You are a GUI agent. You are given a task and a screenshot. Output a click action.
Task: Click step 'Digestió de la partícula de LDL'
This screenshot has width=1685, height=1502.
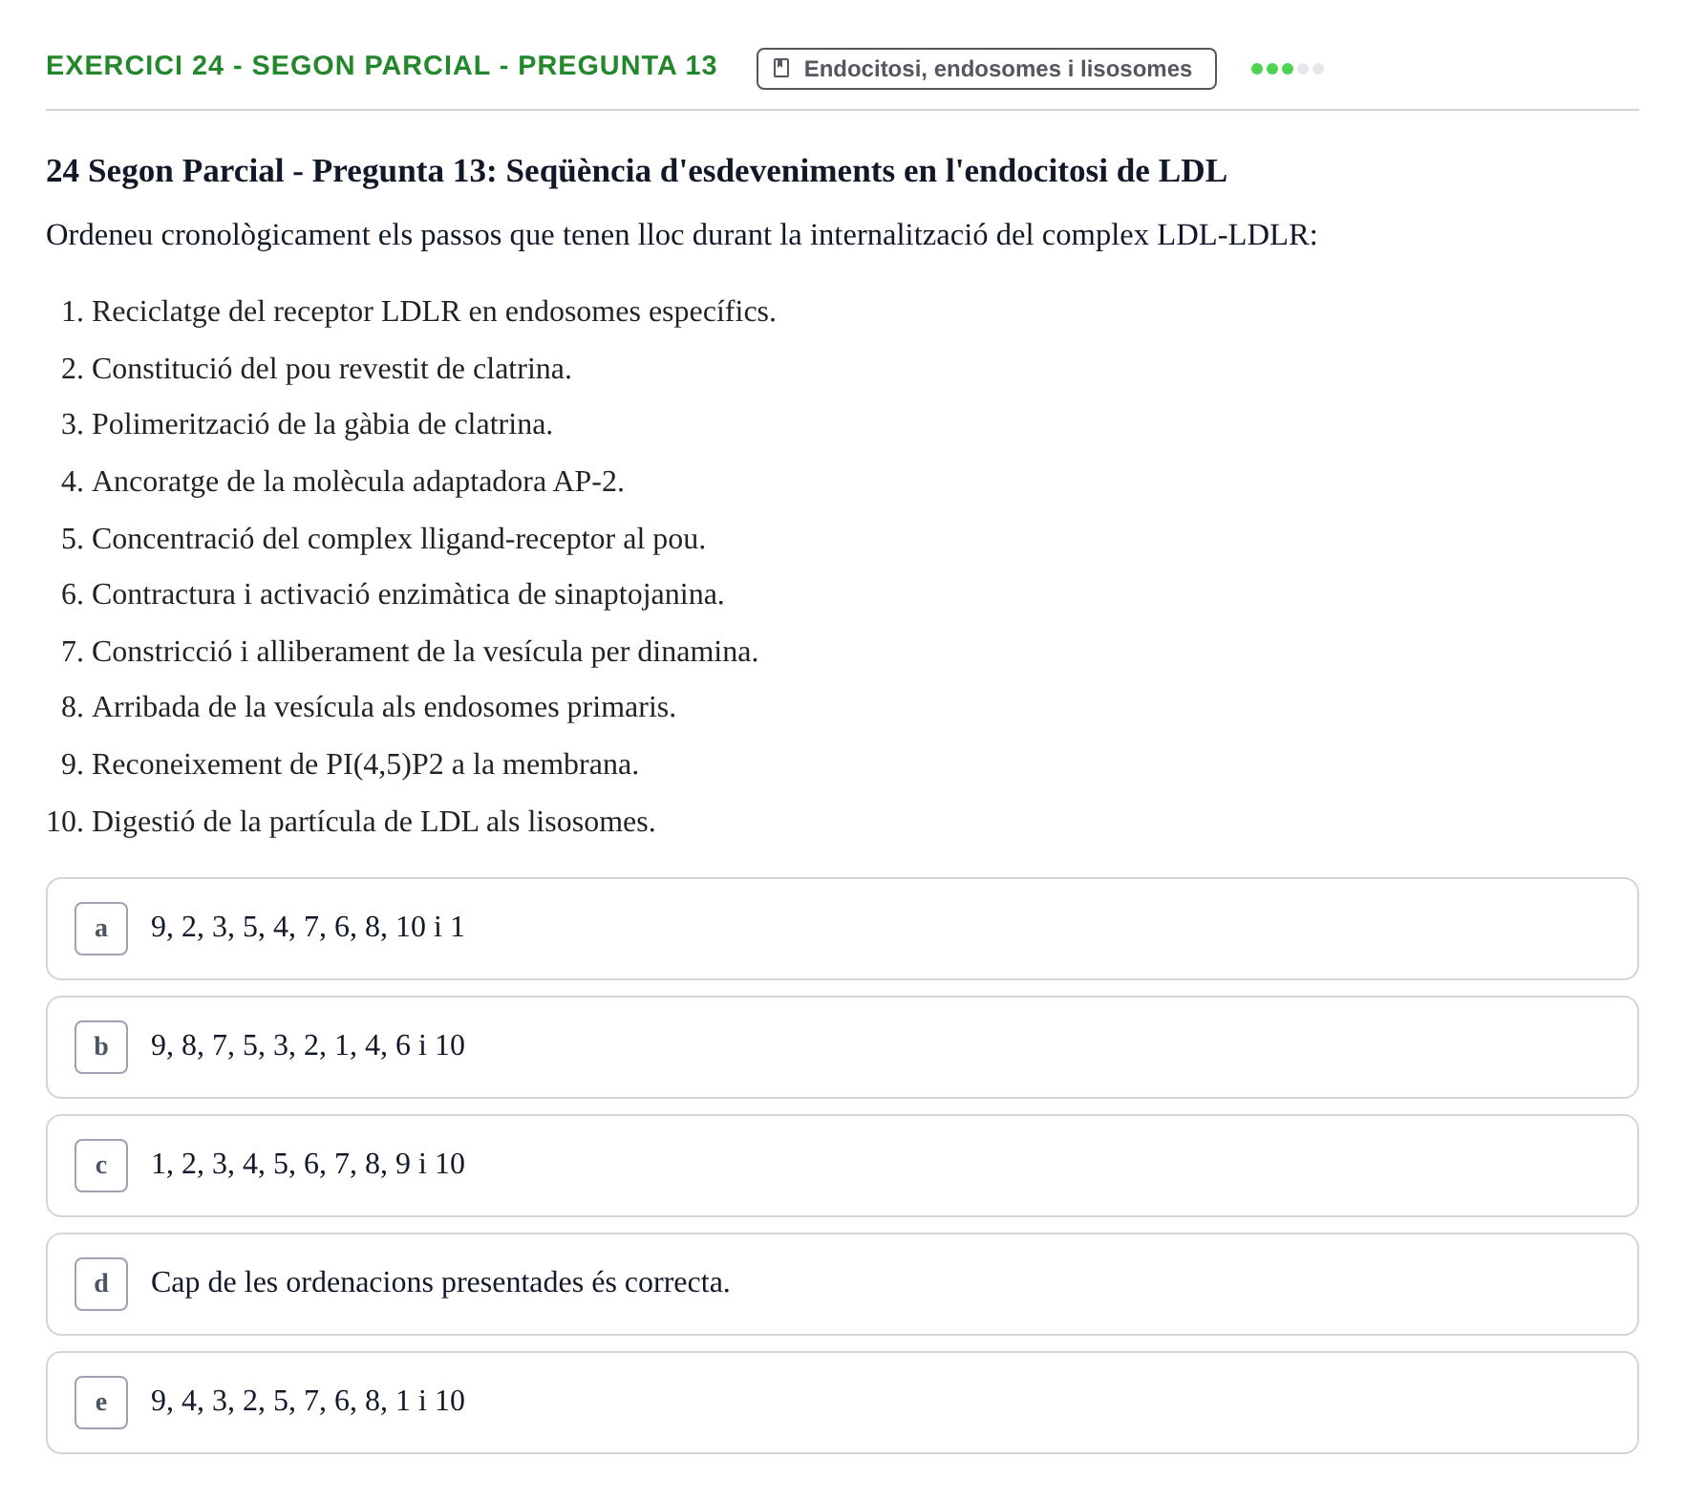373,822
